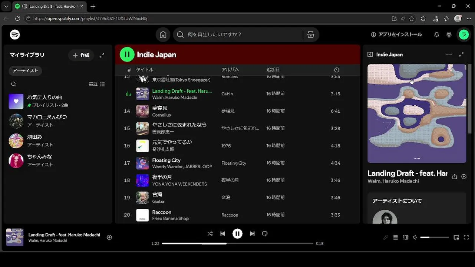The height and width of the screenshot is (267, 475).
Task: Select the Raccoon track row
Action: coord(237,215)
